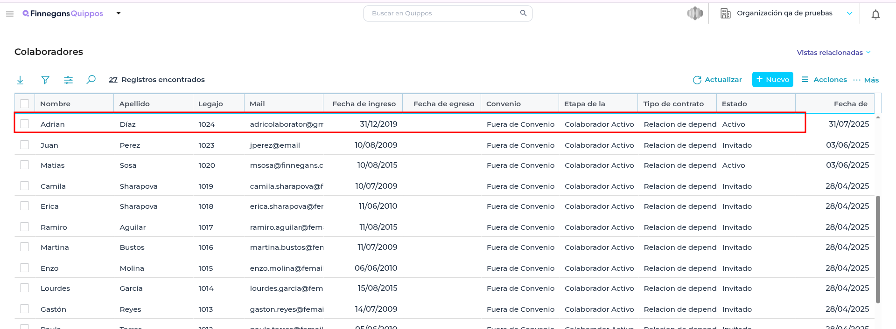Select the Adrian Díaz row checkbox
Viewport: 896px width, 329px height.
[25, 124]
